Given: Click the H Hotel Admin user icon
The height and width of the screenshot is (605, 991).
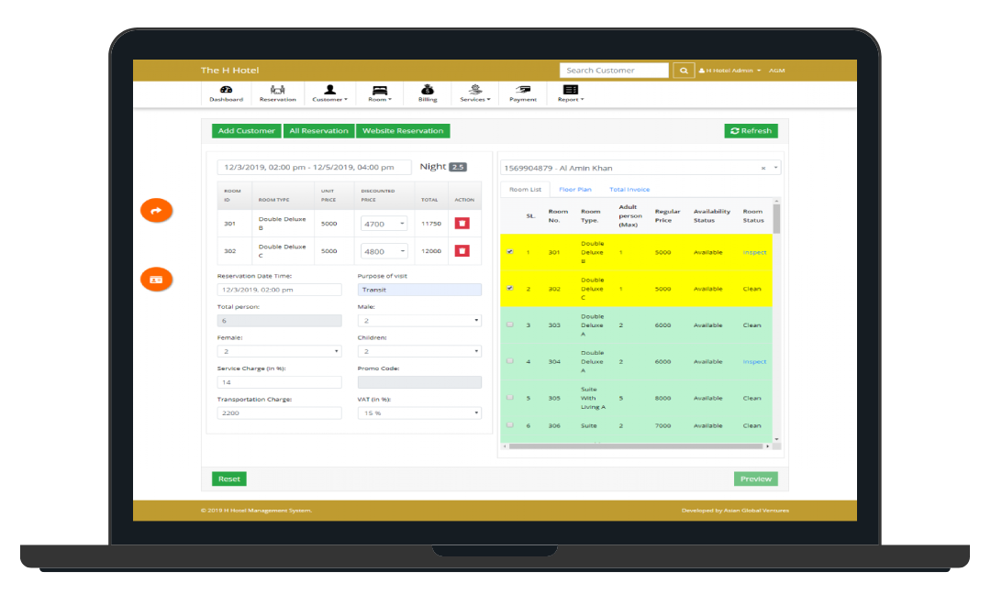Looking at the screenshot, I should click(702, 71).
